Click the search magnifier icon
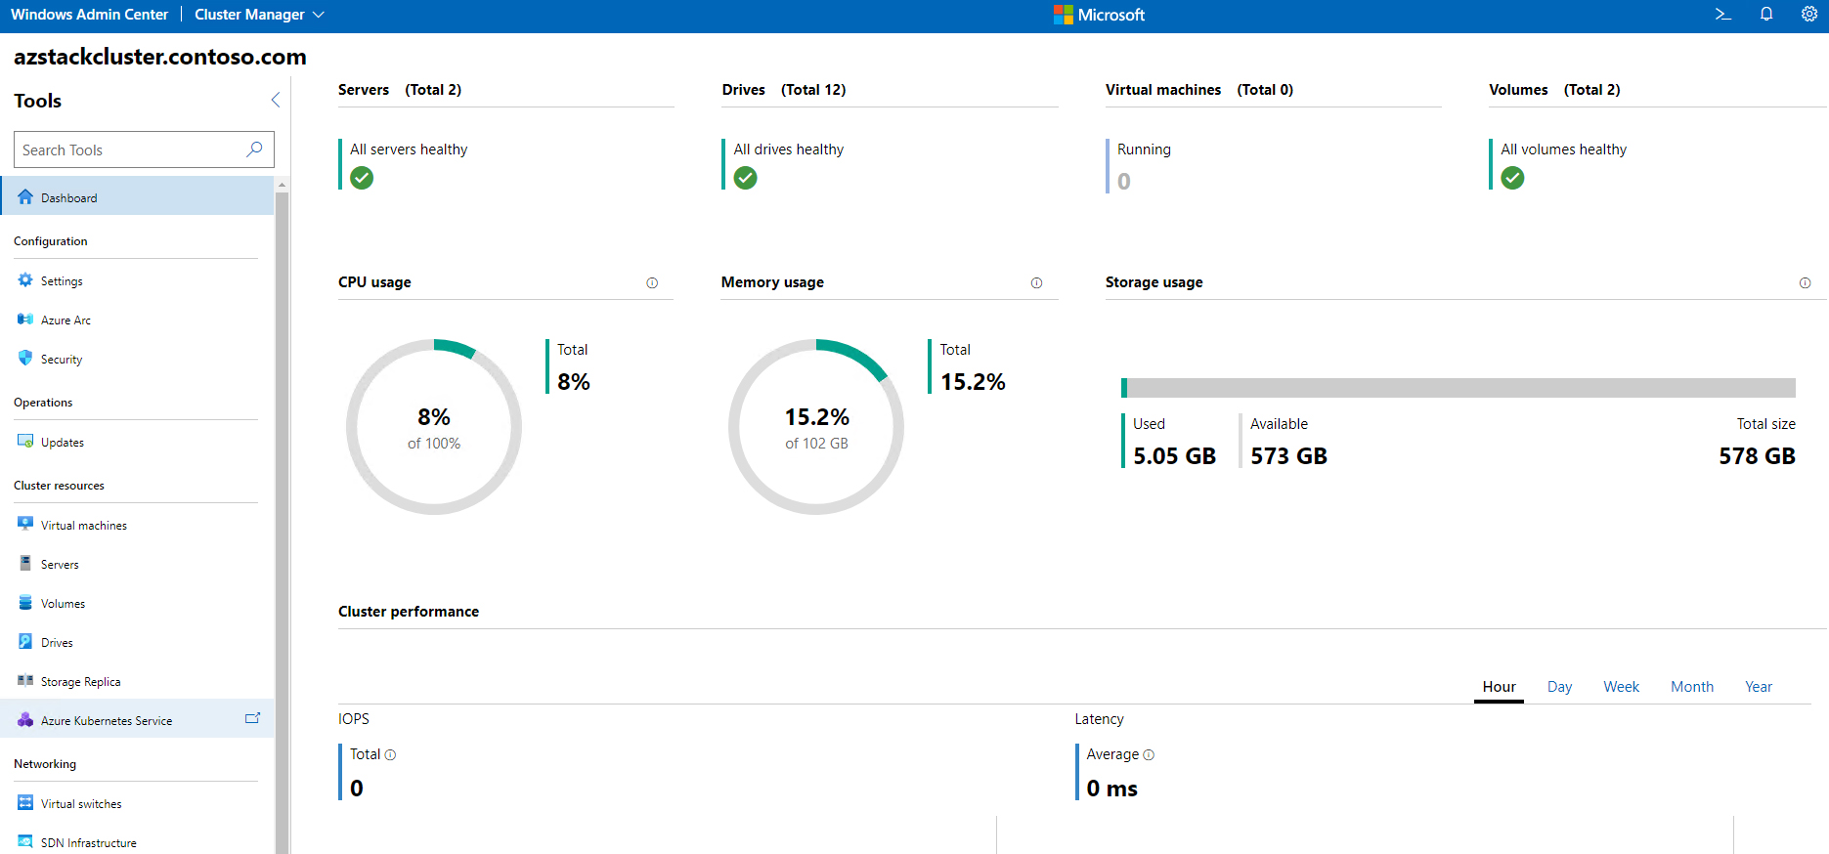1829x854 pixels. coord(254,149)
